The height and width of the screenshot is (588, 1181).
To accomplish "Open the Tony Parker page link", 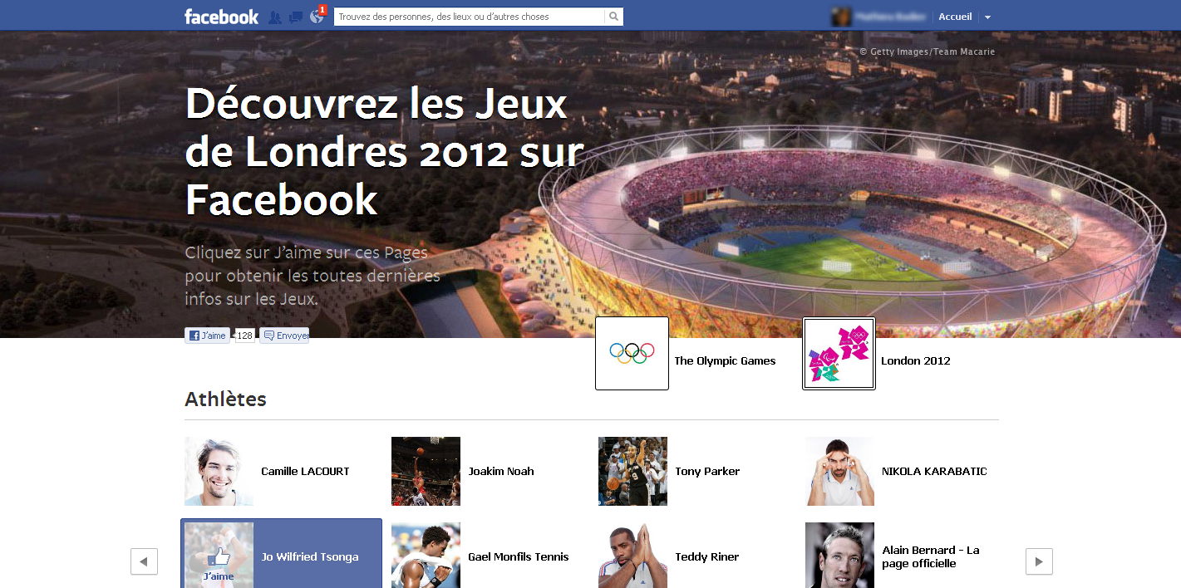I will [707, 471].
